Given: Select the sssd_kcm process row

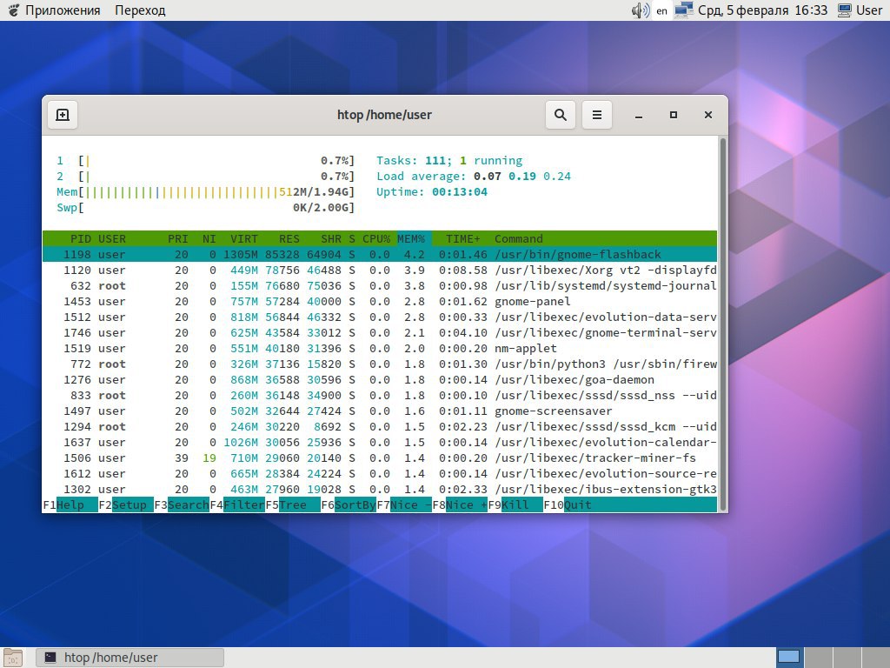Looking at the screenshot, I should pyautogui.click(x=380, y=426).
